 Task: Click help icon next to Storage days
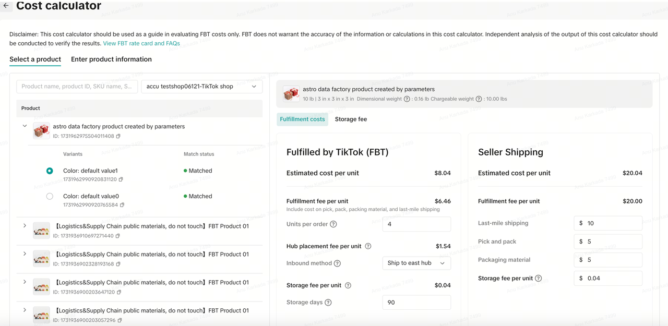328,303
